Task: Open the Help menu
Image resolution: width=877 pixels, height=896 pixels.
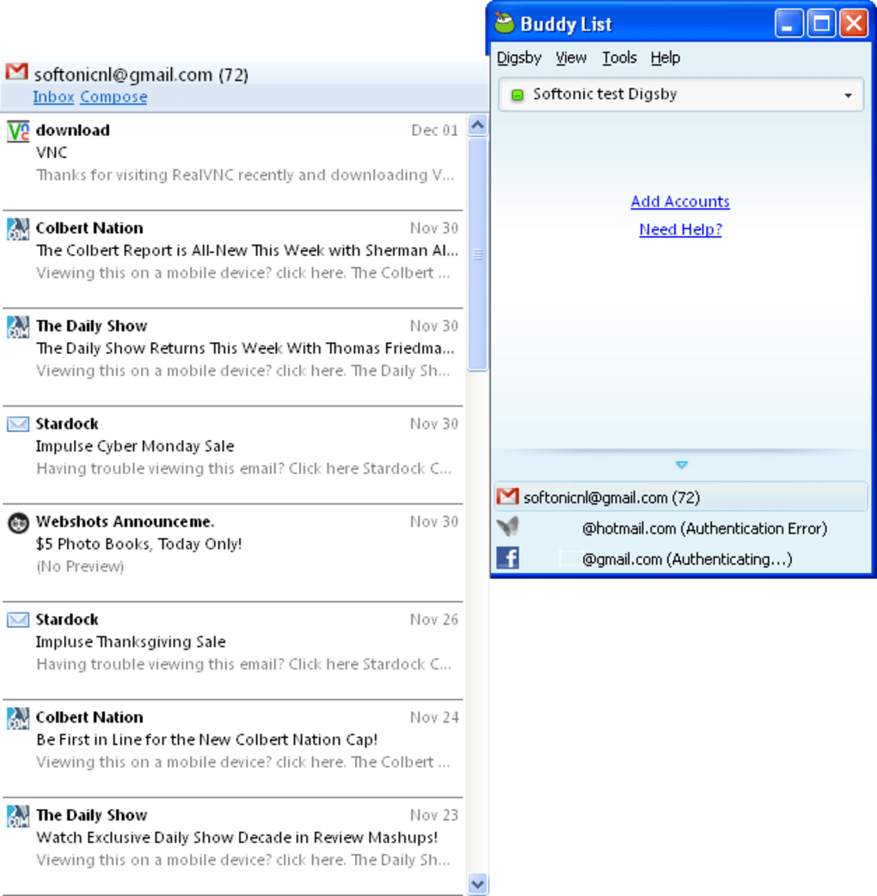Action: pos(665,58)
